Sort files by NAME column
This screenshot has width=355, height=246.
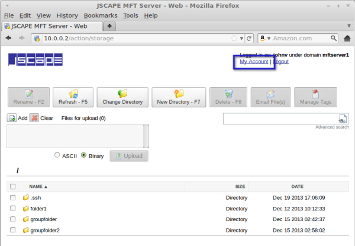[38, 186]
